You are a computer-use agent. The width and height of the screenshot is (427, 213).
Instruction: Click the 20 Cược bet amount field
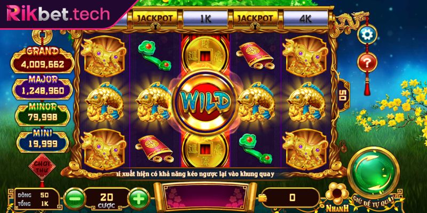[106, 200]
